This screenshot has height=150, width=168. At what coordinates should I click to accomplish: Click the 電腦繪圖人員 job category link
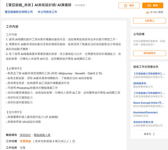(x=42, y=135)
